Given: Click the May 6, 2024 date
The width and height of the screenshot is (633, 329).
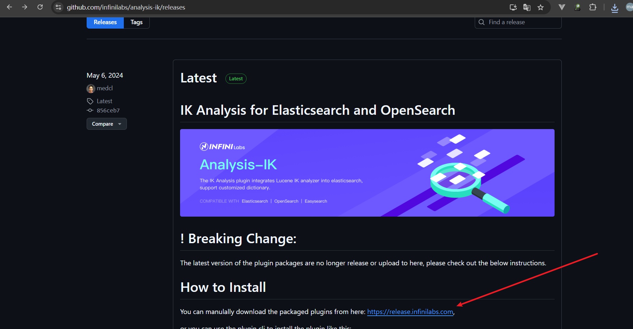Looking at the screenshot, I should pyautogui.click(x=105, y=75).
